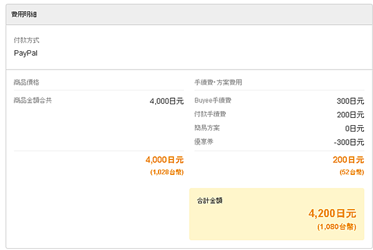Click the 0日元 plan fee value
Image resolution: width=373 pixels, height=250 pixels.
354,129
